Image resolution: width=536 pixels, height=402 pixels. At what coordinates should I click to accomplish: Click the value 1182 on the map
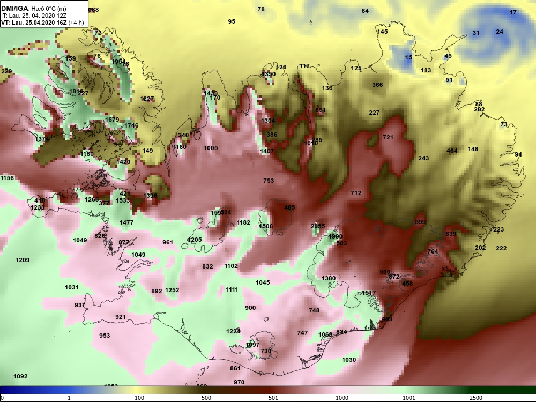pos(243,222)
